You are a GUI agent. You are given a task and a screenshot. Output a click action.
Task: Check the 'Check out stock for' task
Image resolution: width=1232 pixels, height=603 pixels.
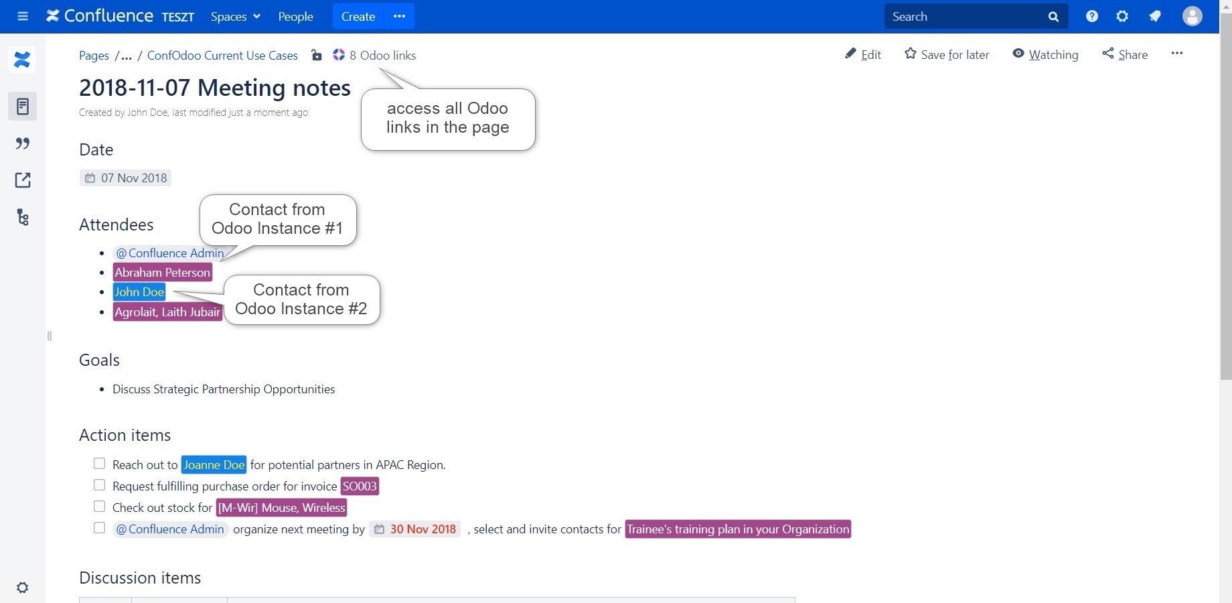[x=99, y=507]
